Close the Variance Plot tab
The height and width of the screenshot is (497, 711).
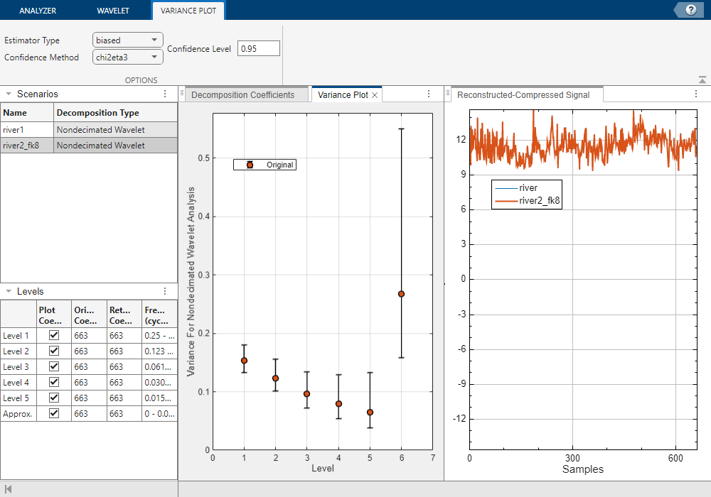click(375, 94)
